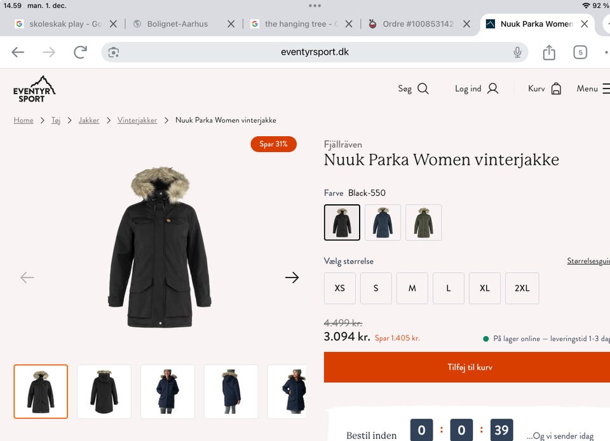
Task: Tap the camera lens icon in the address bar
Action: pos(114,52)
